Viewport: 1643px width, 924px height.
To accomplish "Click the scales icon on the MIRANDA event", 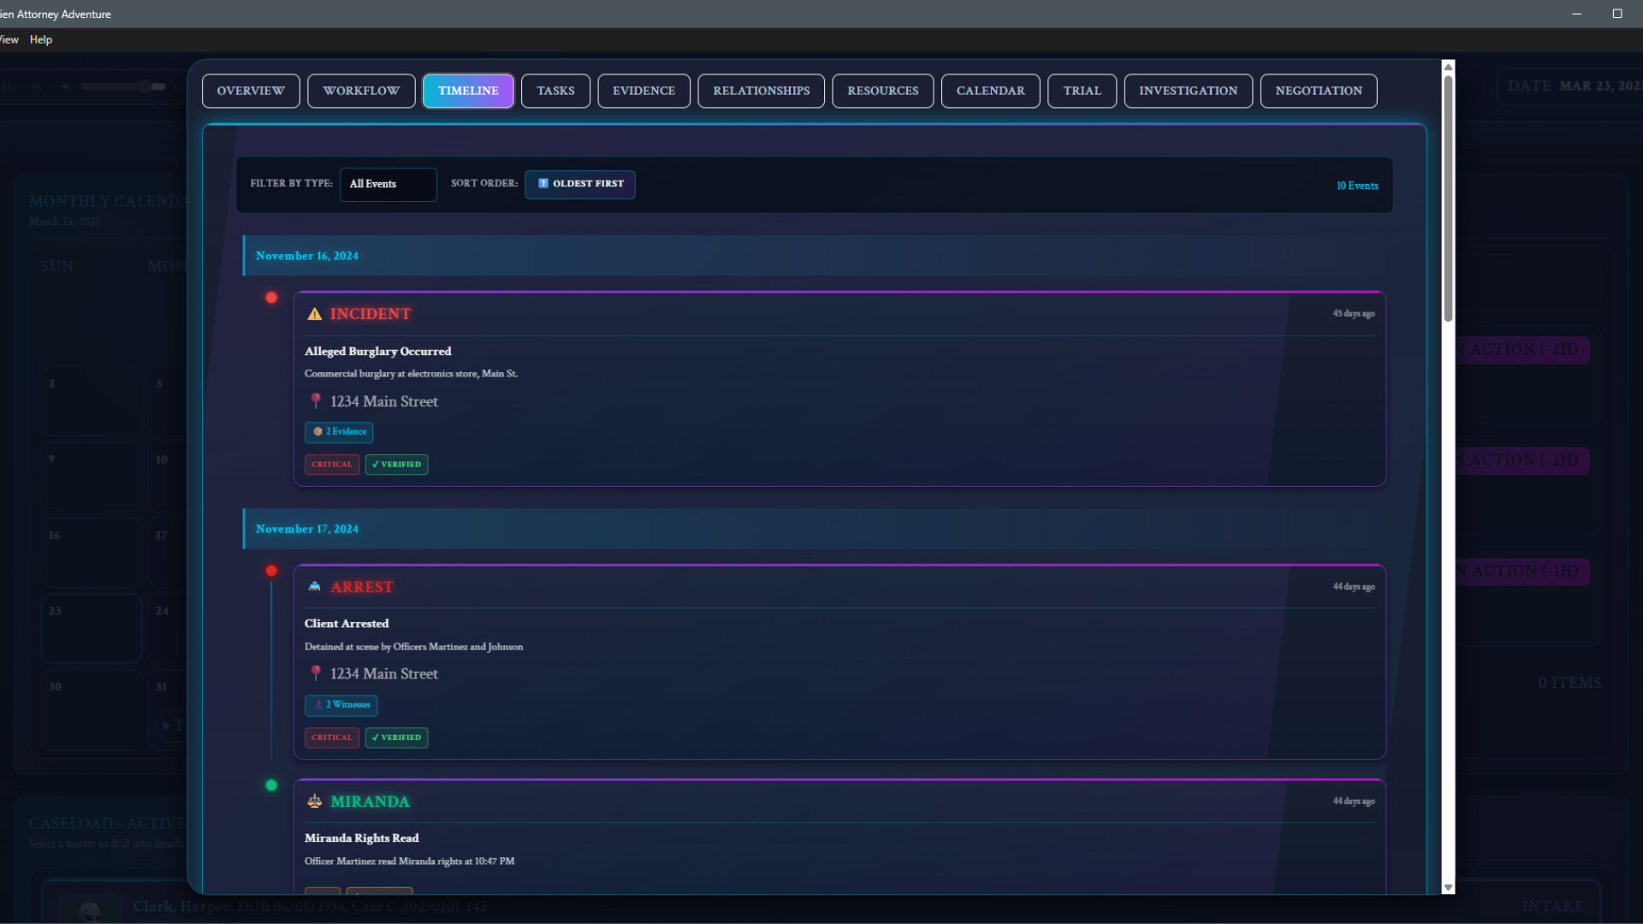I will coord(314,801).
